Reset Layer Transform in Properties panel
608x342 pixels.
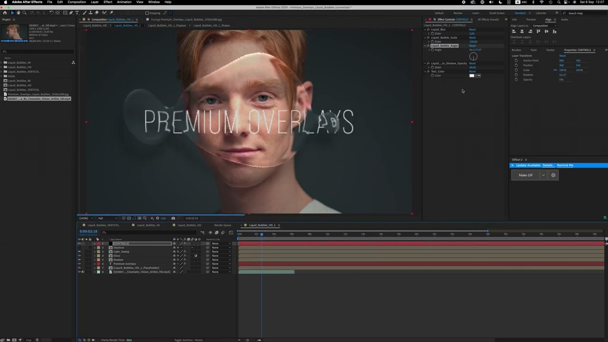point(562,56)
